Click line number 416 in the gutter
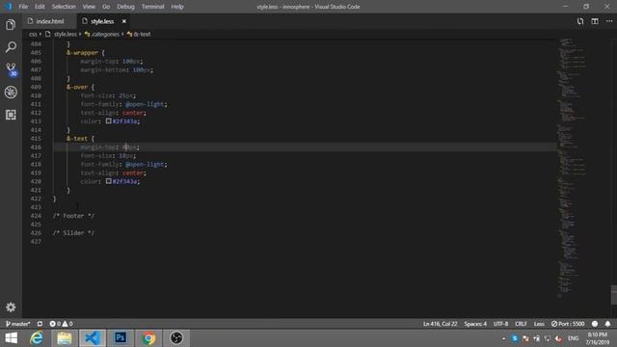The height and width of the screenshot is (347, 617). click(36, 147)
